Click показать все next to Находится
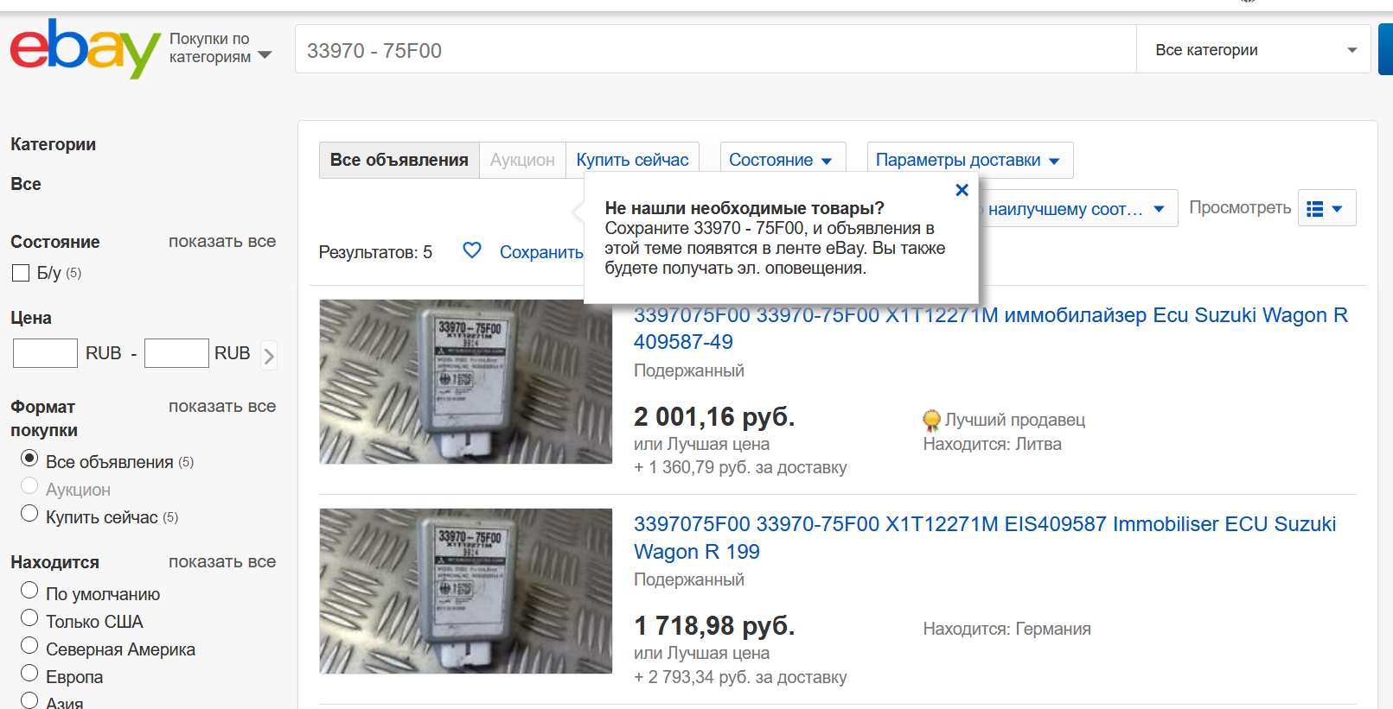Screen dimensions: 1393x709 (222, 561)
